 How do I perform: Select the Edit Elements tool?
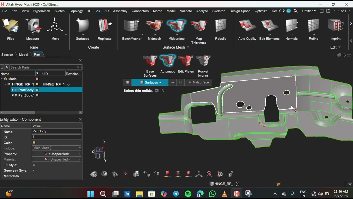pyautogui.click(x=269, y=29)
